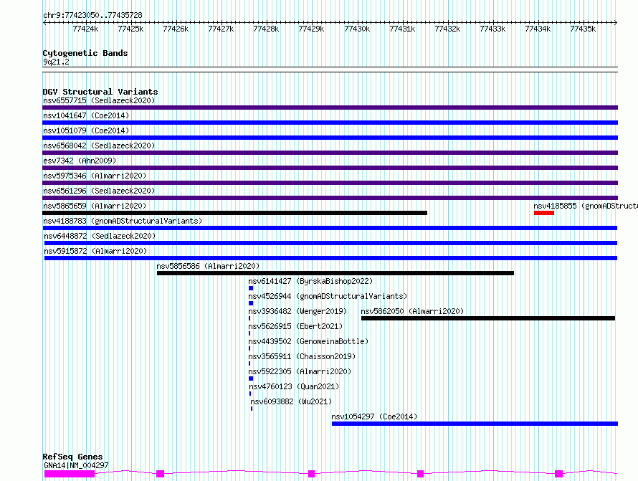Select the nsv1041647 (Coe2014) variant label
Image resolution: width=638 pixels, height=481 pixels.
[86, 115]
